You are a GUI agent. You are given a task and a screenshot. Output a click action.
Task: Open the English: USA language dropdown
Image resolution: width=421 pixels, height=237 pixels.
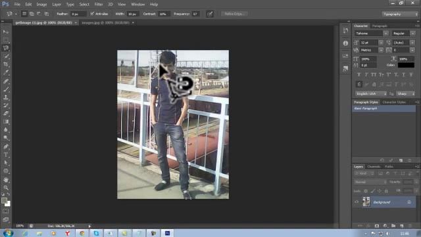371,93
